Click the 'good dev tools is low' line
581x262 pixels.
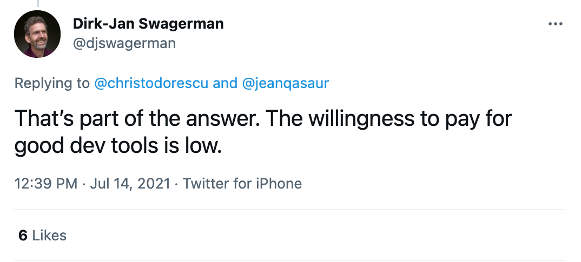coord(118,146)
